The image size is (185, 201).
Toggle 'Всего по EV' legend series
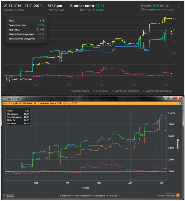(100, 91)
